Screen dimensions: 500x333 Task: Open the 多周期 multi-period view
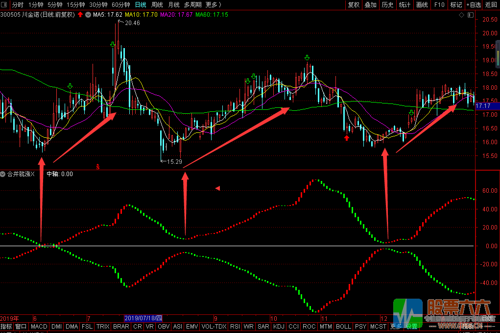click(x=192, y=5)
